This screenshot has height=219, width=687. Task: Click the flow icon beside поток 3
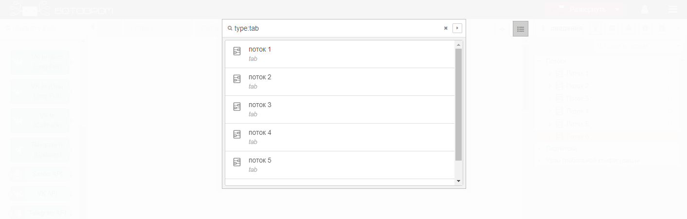tap(237, 107)
